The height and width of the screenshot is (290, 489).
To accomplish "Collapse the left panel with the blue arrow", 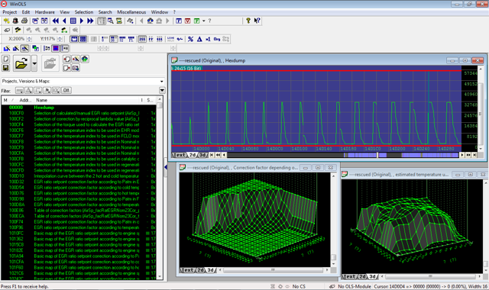I will click(x=166, y=167).
